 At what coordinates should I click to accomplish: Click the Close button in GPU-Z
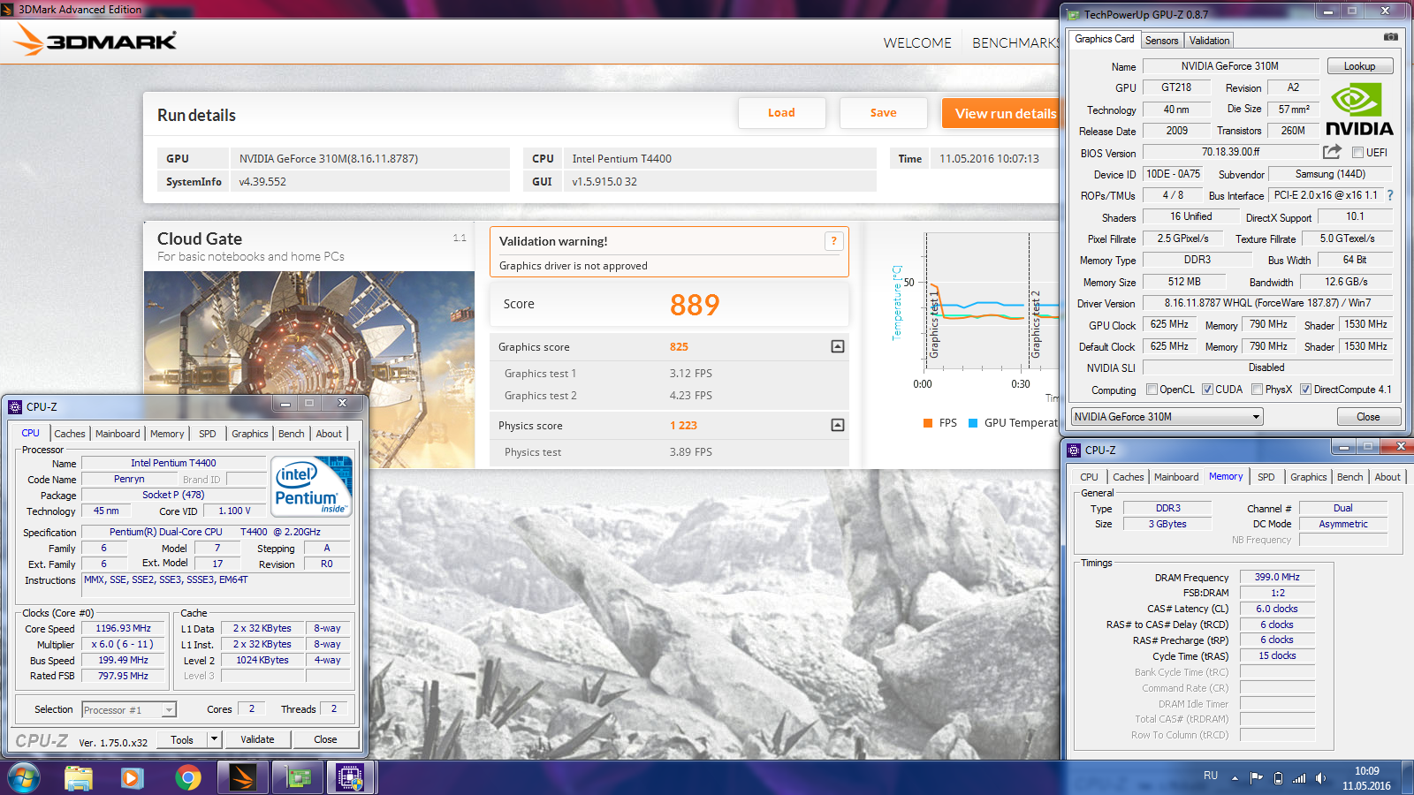(1368, 417)
